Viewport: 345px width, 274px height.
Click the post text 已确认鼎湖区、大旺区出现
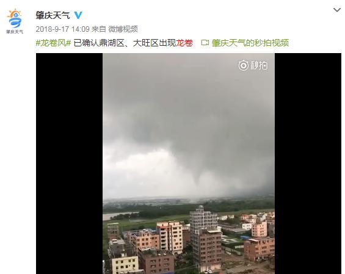point(125,43)
